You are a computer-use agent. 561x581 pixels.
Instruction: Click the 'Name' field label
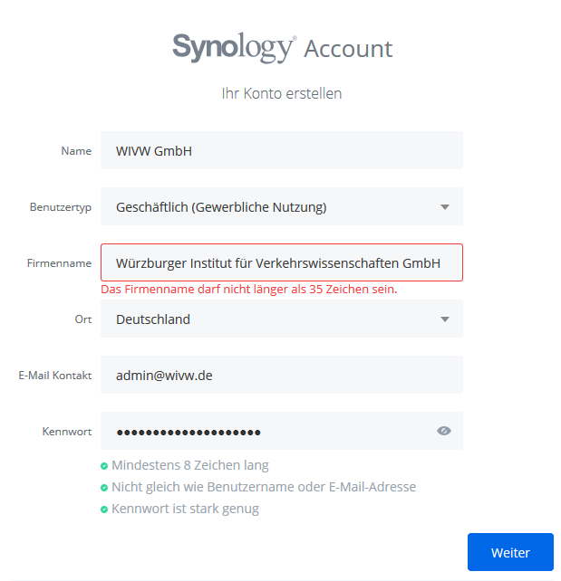click(x=76, y=151)
